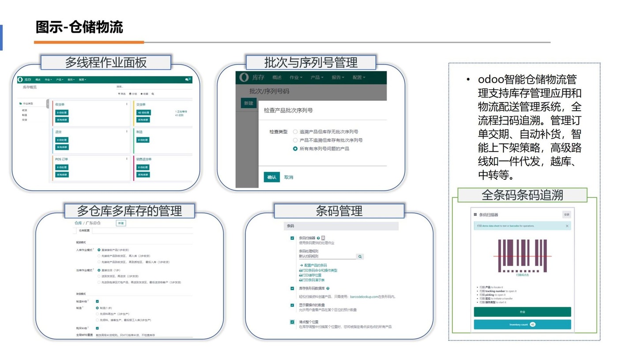
Task: Open the barcodelookup.com link
Action: (x=365, y=297)
